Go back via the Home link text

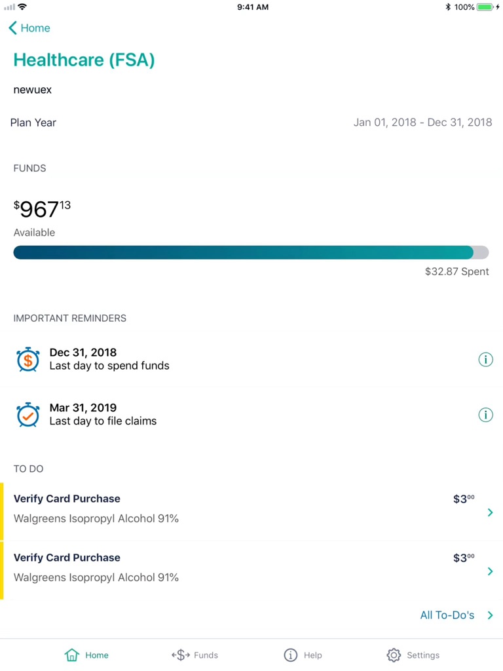(35, 28)
